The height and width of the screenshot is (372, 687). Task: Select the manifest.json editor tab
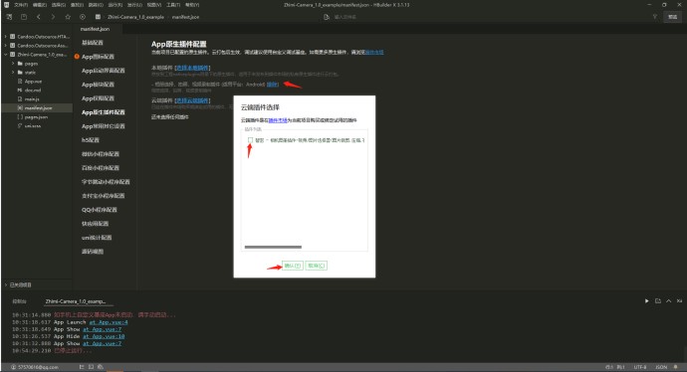pyautogui.click(x=95, y=29)
